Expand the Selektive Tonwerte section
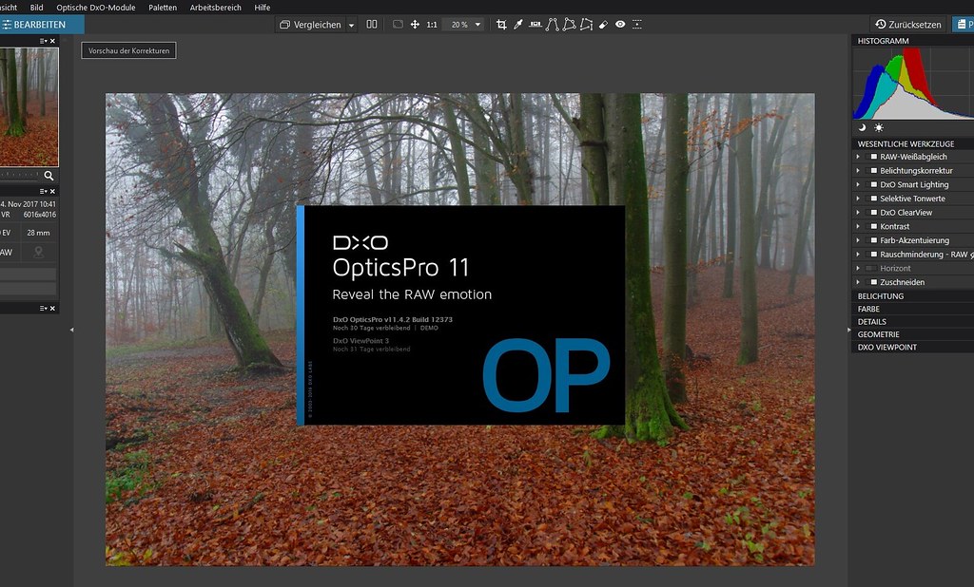974x587 pixels. pyautogui.click(x=859, y=199)
